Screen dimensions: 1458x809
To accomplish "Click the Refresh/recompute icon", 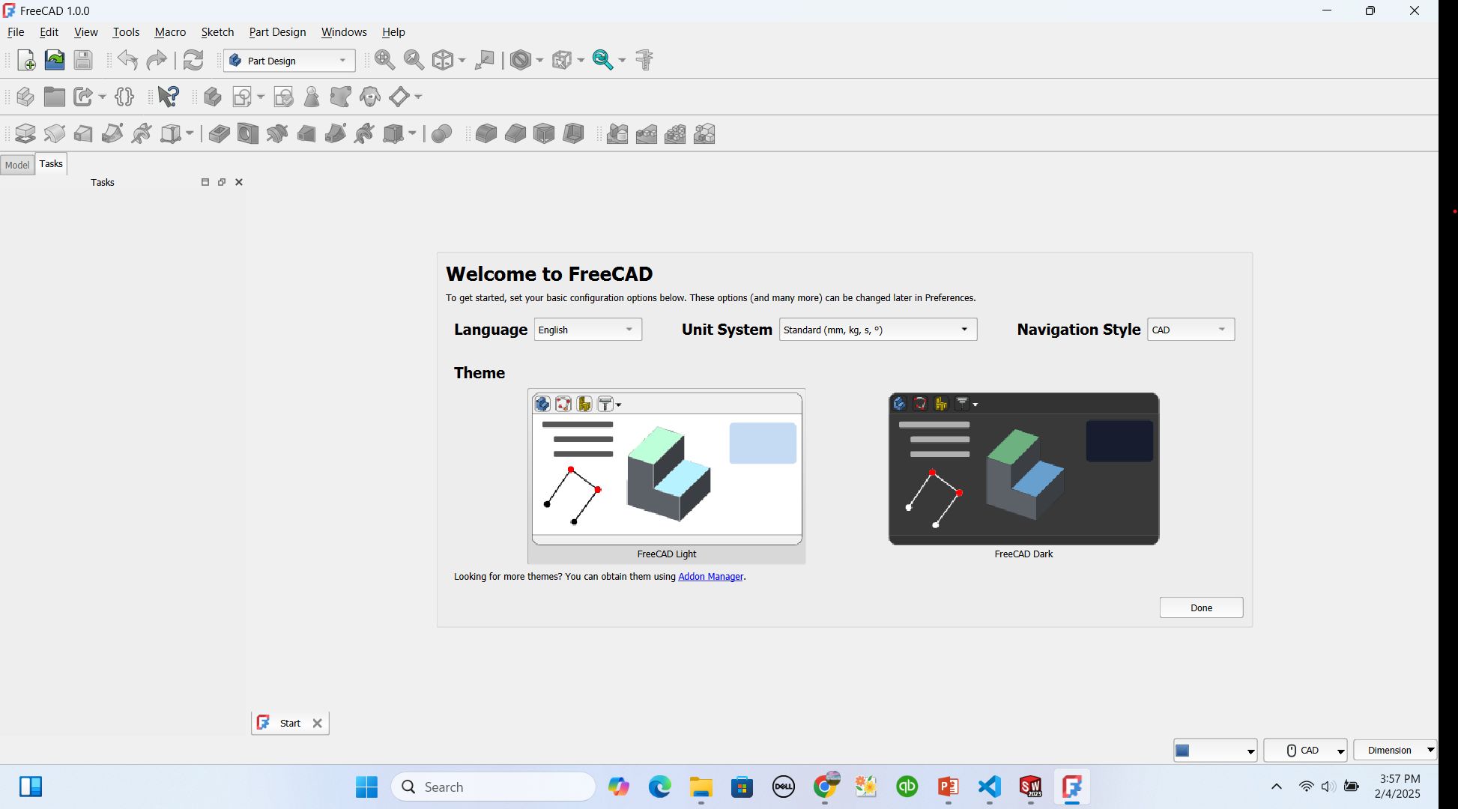I will (193, 60).
